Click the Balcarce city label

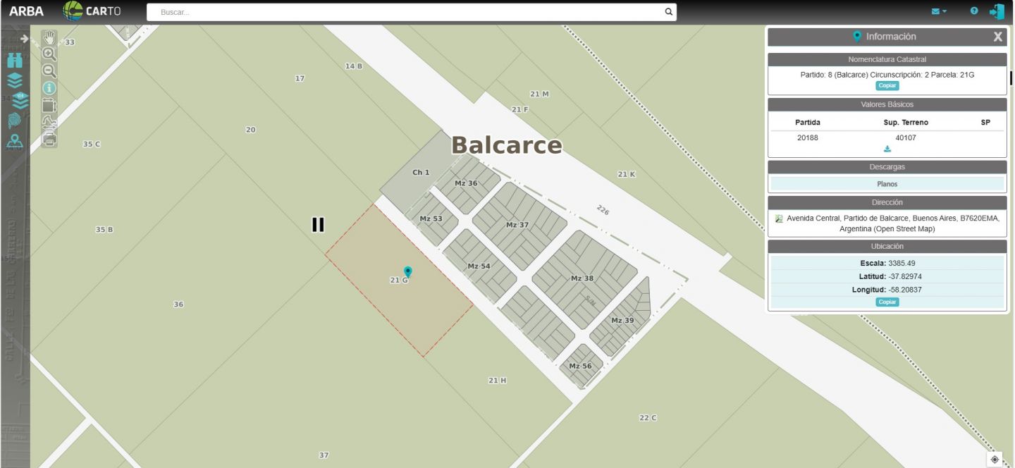[x=507, y=145]
